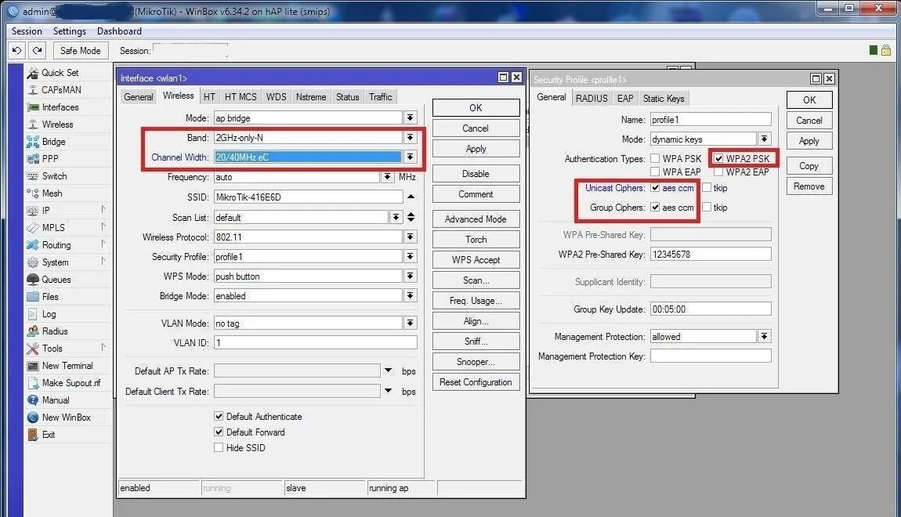
Task: Open the wlan1 Security Profile dropdown arrow
Action: [411, 256]
